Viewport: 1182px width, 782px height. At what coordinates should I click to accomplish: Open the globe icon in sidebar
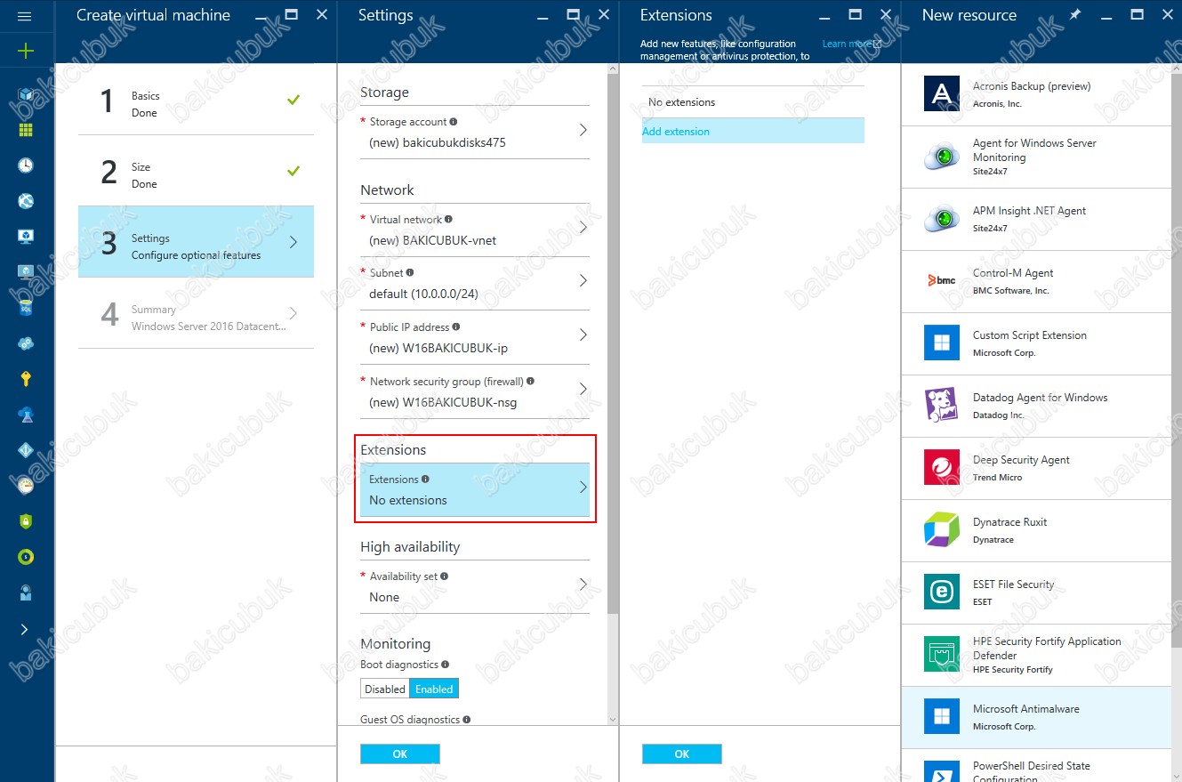pyautogui.click(x=25, y=201)
